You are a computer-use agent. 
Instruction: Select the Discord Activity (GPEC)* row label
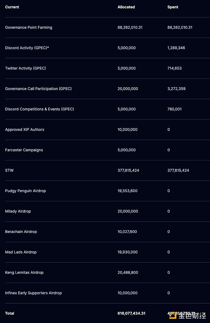27,48
